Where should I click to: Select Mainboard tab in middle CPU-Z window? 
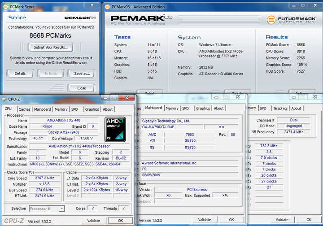pos(153,108)
